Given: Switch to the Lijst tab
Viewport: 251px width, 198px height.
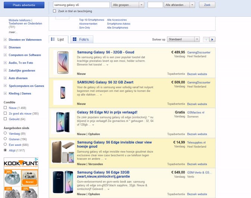Looking at the screenshot, I should pyautogui.click(x=58, y=39).
